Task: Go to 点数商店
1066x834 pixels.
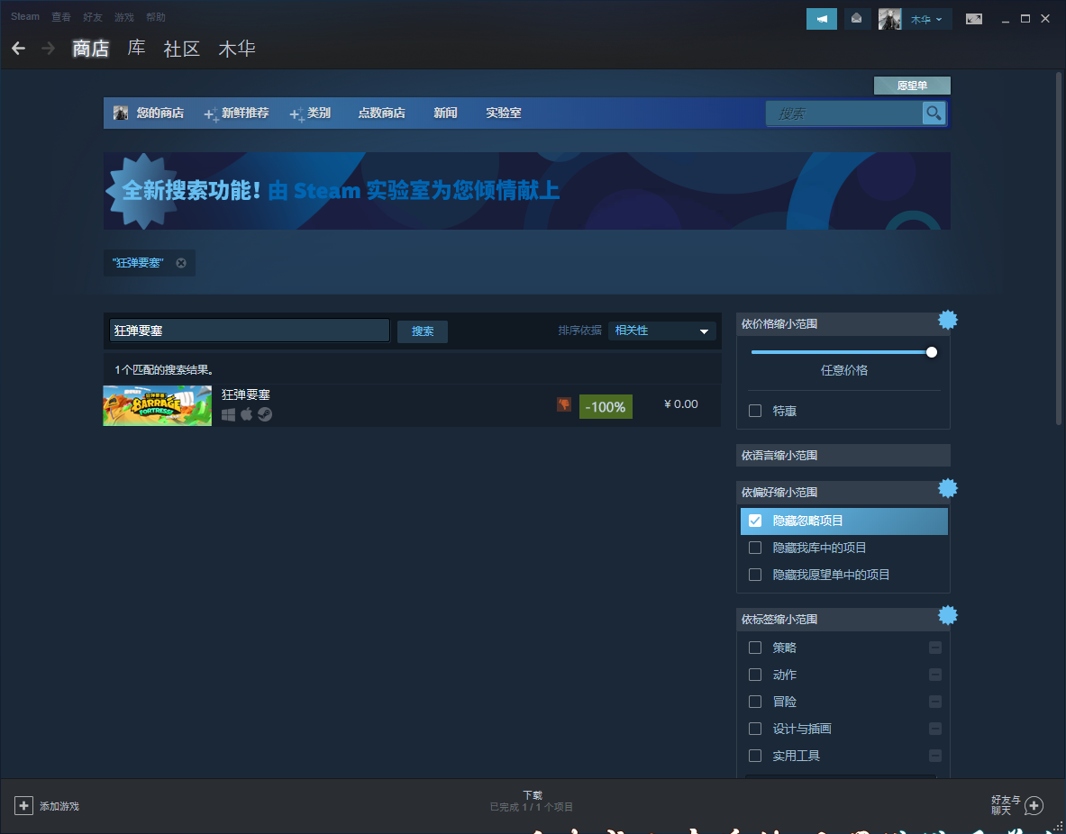Action: coord(381,113)
